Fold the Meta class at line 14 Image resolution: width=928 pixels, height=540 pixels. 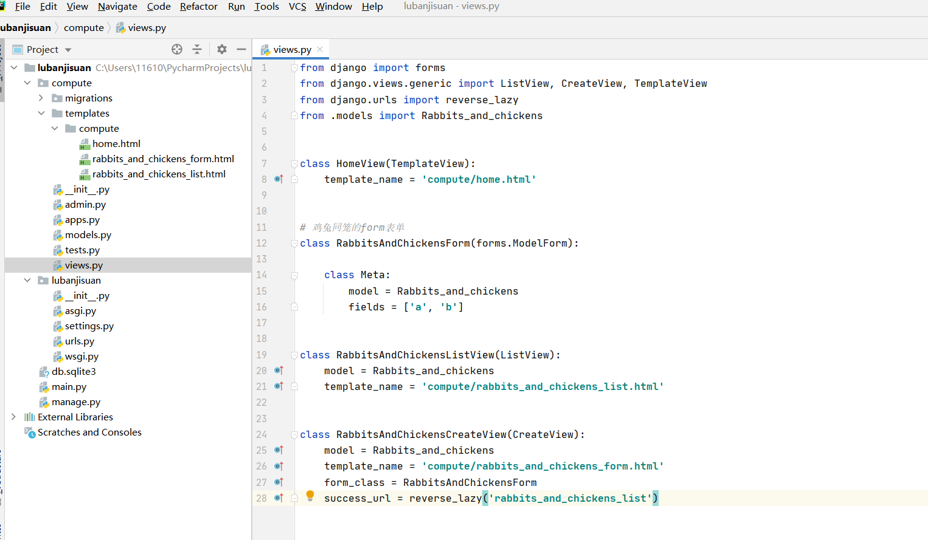(x=294, y=275)
